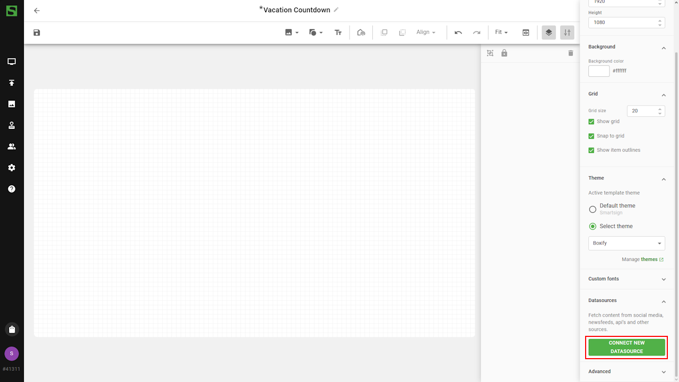
Task: Open the Fit zoom dropdown
Action: (501, 32)
